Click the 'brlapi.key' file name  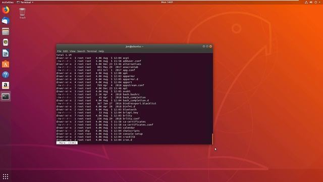(130, 113)
